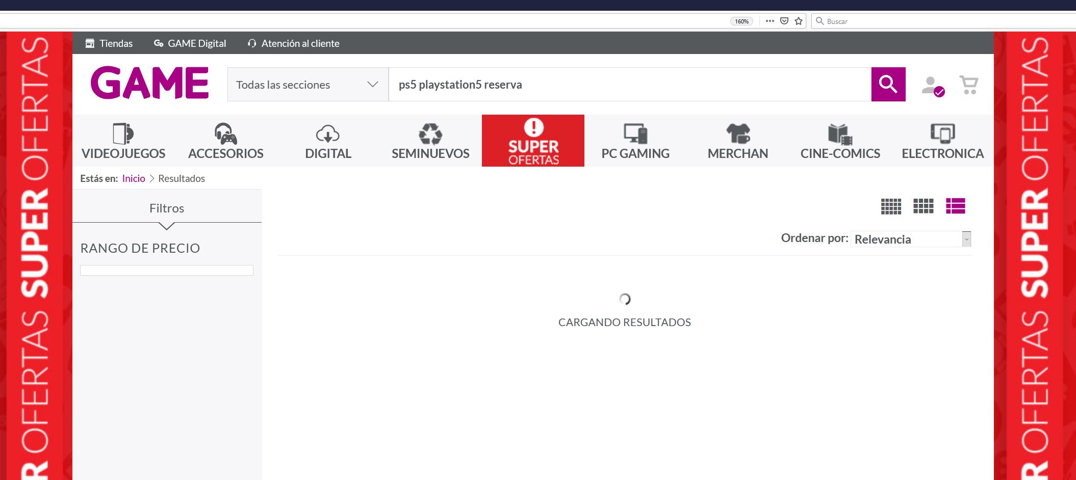Collapse the Filtros panel header
The image size is (1076, 480).
pyautogui.click(x=167, y=208)
